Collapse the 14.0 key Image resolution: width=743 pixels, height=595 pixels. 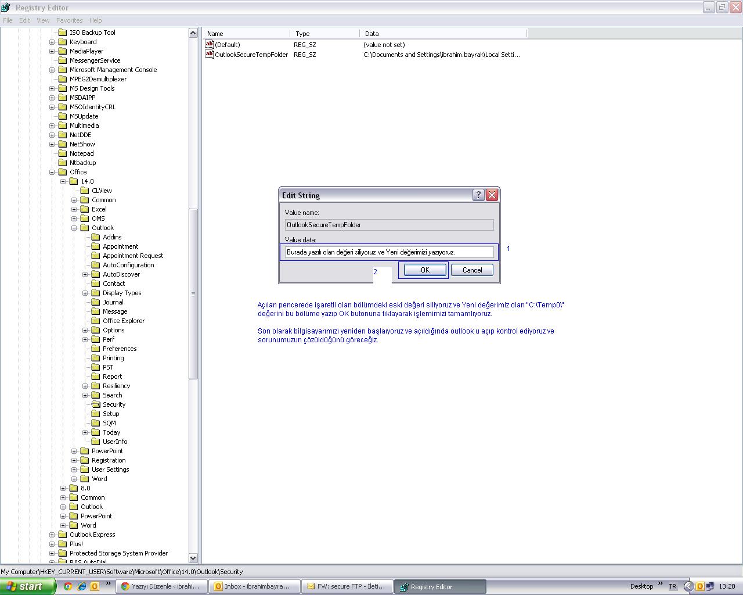pos(63,181)
